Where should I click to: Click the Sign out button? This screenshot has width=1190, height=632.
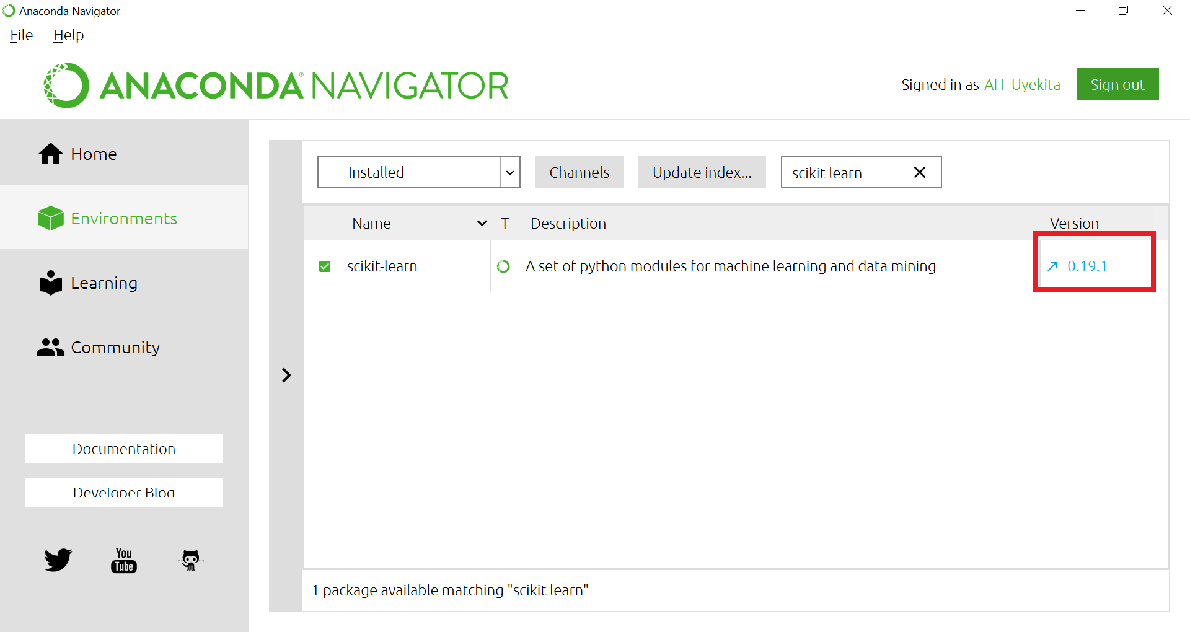click(x=1117, y=84)
